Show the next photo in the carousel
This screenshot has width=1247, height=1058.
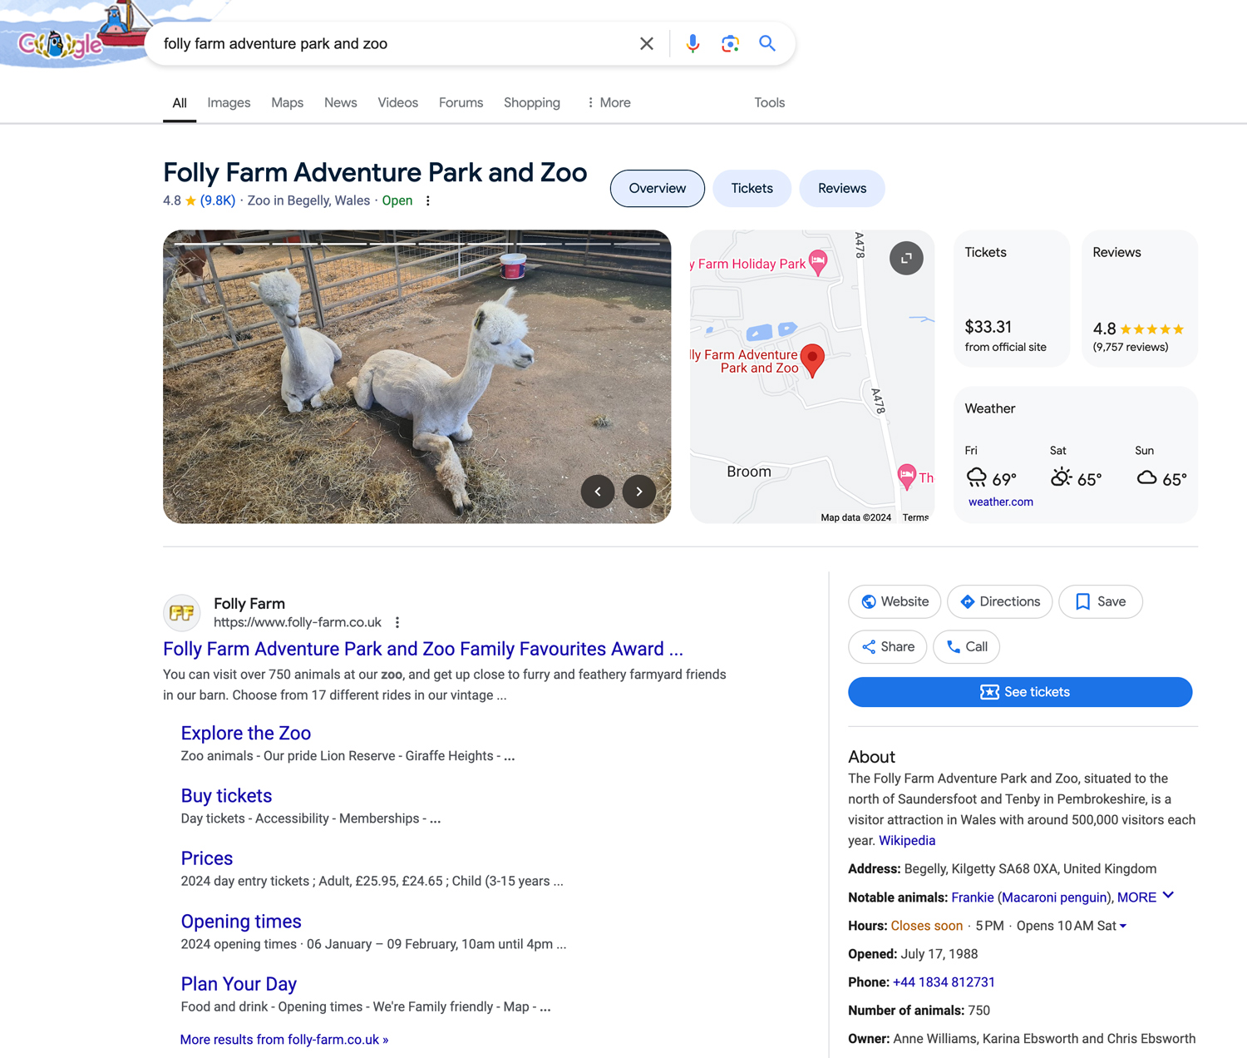click(638, 492)
